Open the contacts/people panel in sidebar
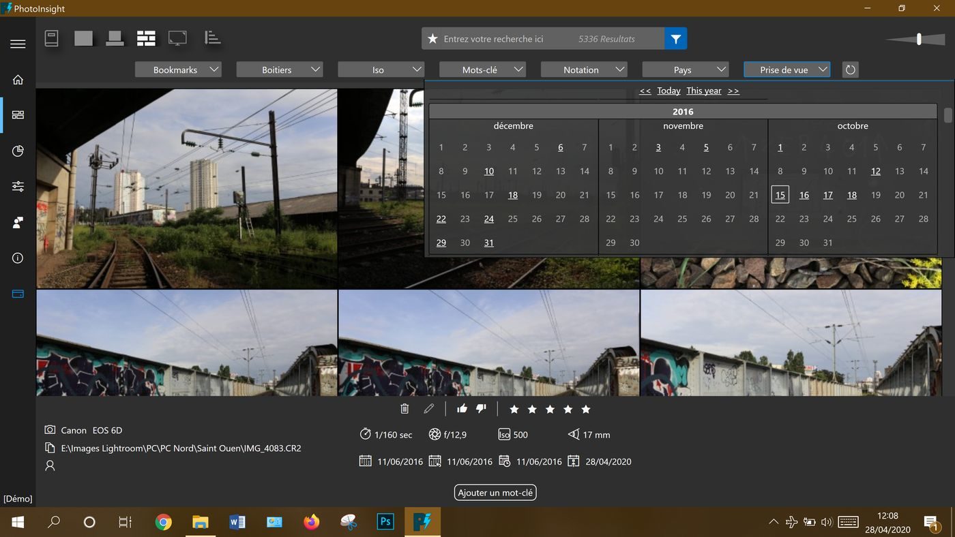 click(17, 222)
